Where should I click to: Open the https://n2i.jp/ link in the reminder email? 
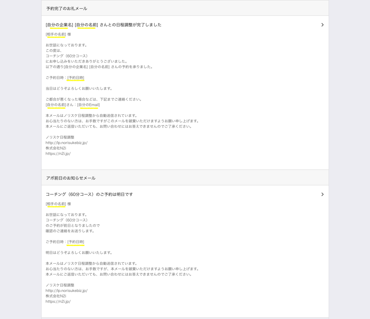pyautogui.click(x=58, y=301)
